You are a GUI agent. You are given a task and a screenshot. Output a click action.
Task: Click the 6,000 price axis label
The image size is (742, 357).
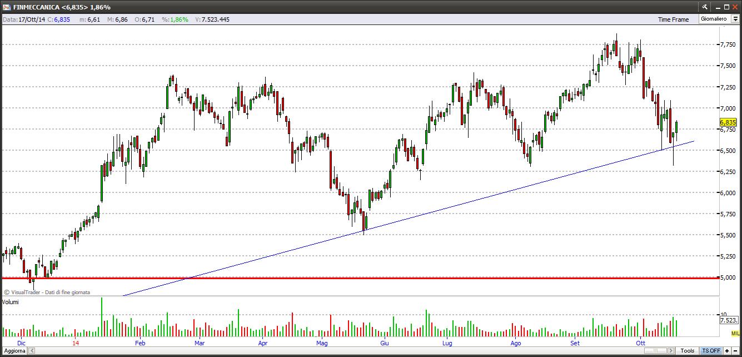coord(728,193)
